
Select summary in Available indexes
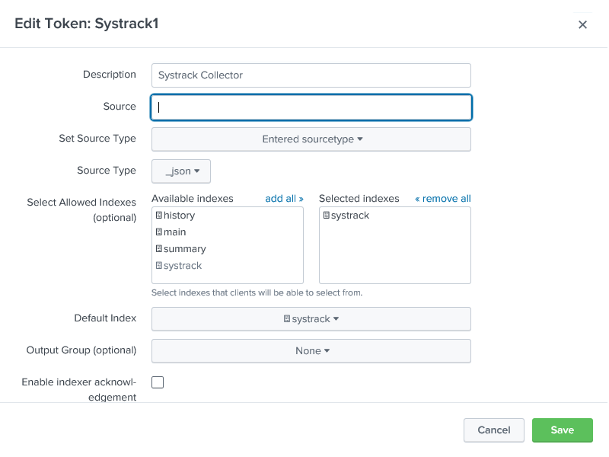185,249
